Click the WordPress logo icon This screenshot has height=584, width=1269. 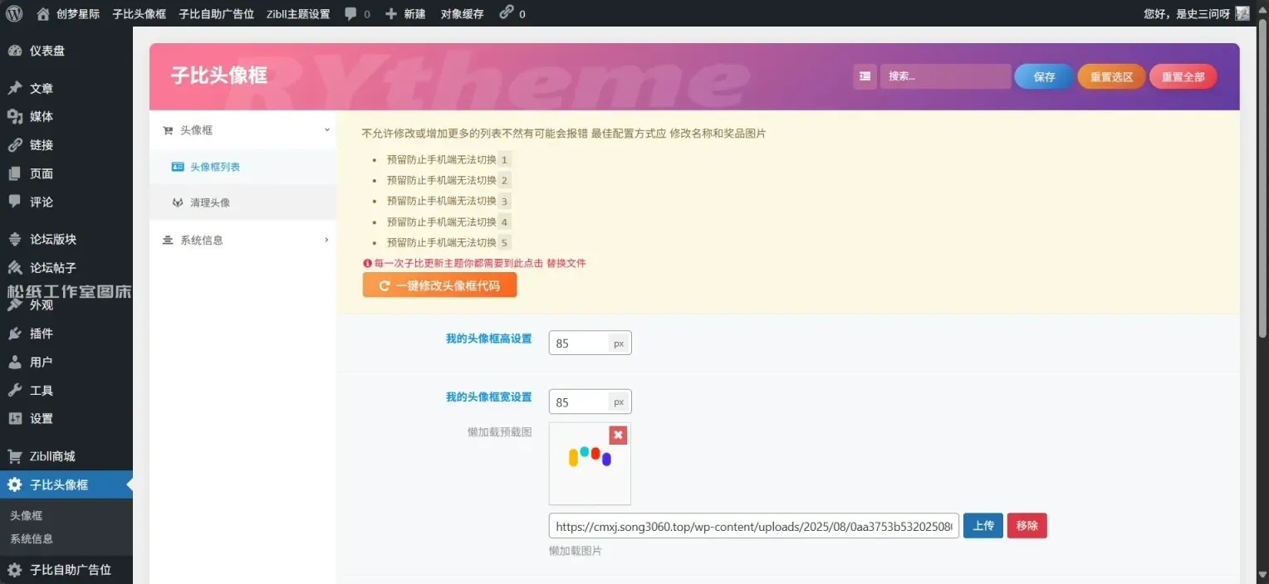pos(14,13)
